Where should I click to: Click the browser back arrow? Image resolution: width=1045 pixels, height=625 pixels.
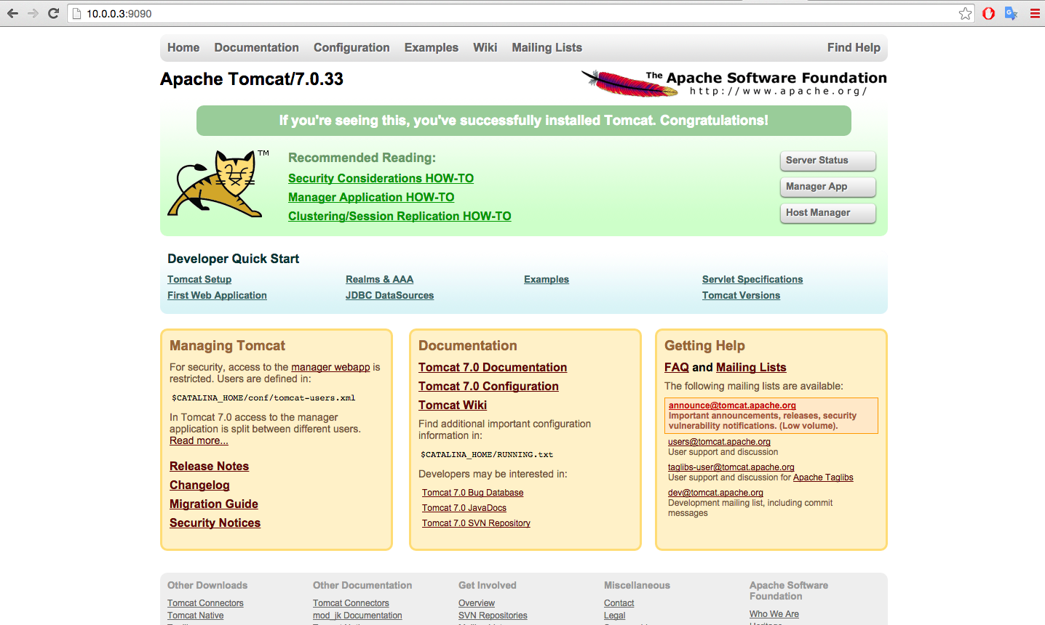pos(12,13)
